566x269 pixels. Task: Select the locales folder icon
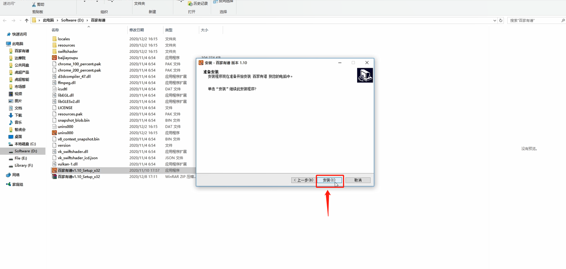point(54,39)
